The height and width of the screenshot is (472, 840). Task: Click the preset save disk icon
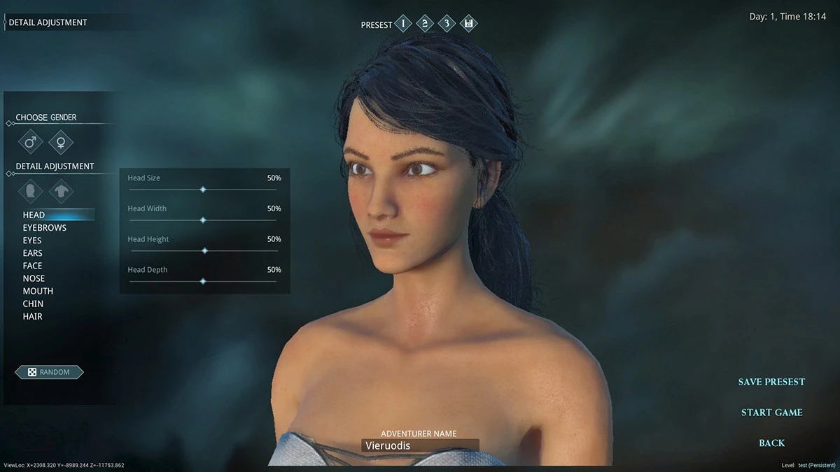[x=469, y=24]
